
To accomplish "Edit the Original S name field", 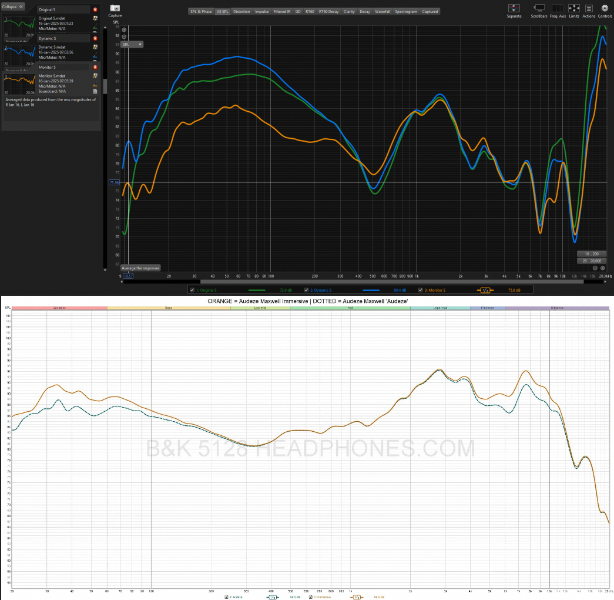I will [x=63, y=9].
